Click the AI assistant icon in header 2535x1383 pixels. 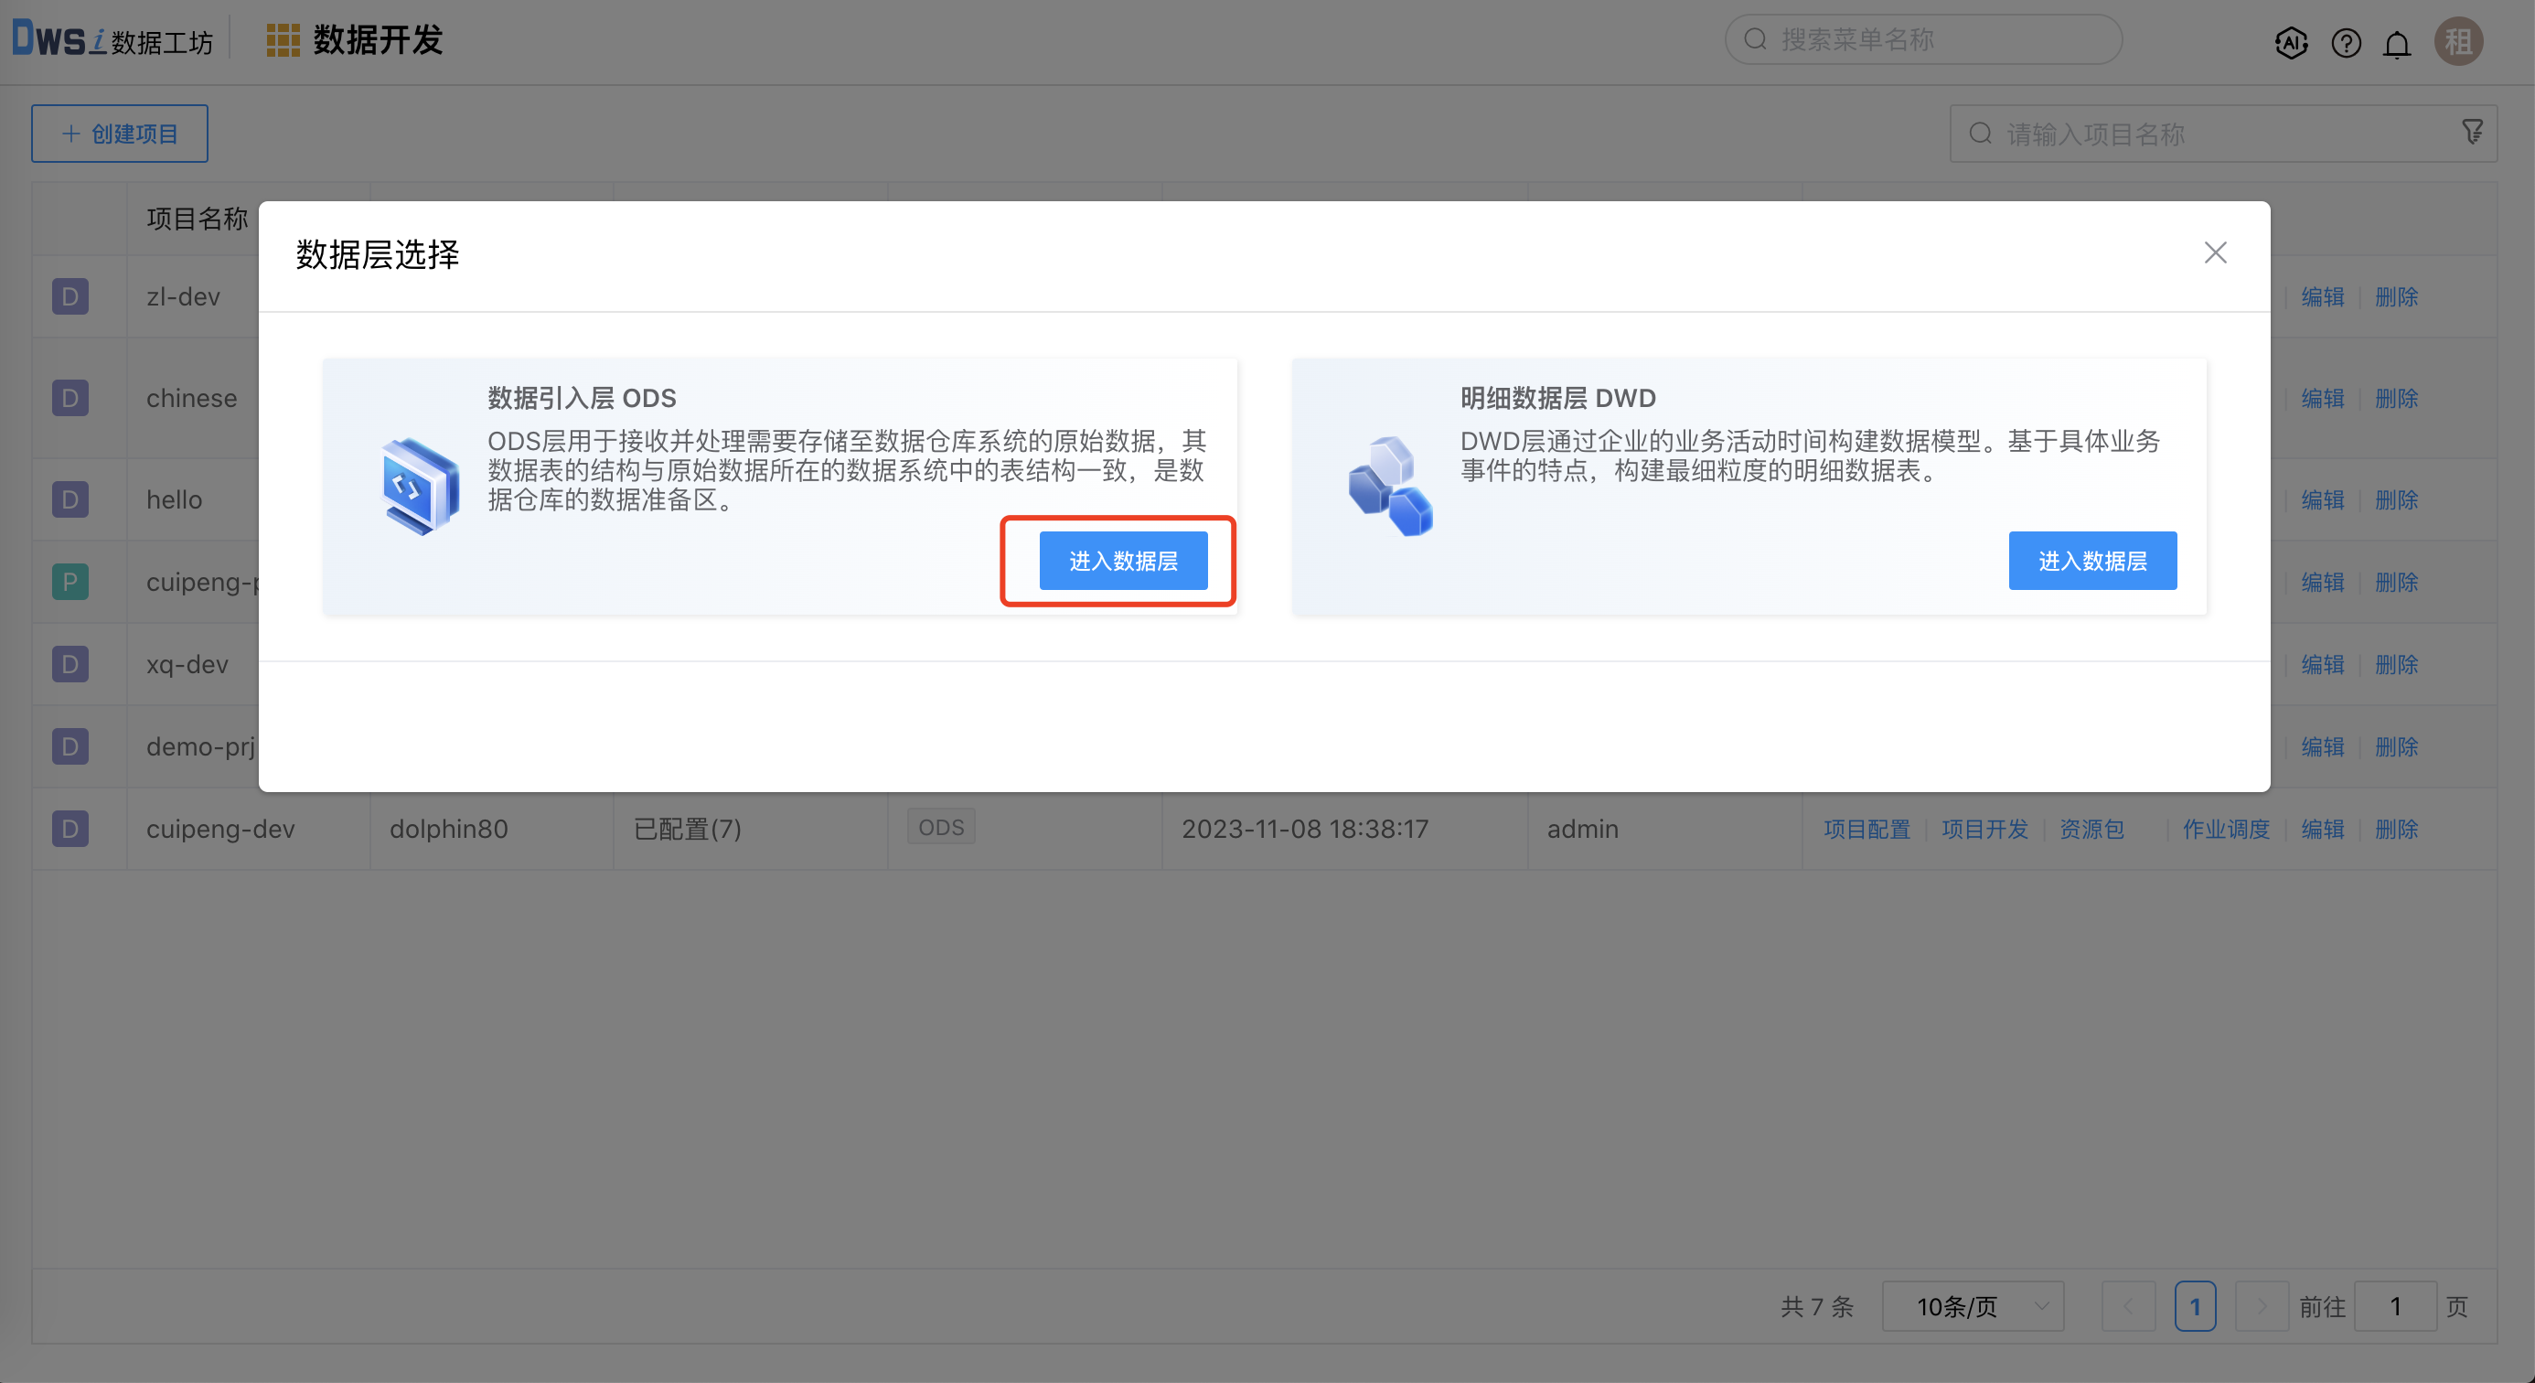[2291, 42]
